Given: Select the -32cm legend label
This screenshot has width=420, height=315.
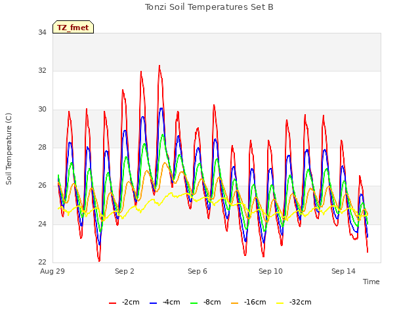Looking at the screenshot, I should 300,302.
